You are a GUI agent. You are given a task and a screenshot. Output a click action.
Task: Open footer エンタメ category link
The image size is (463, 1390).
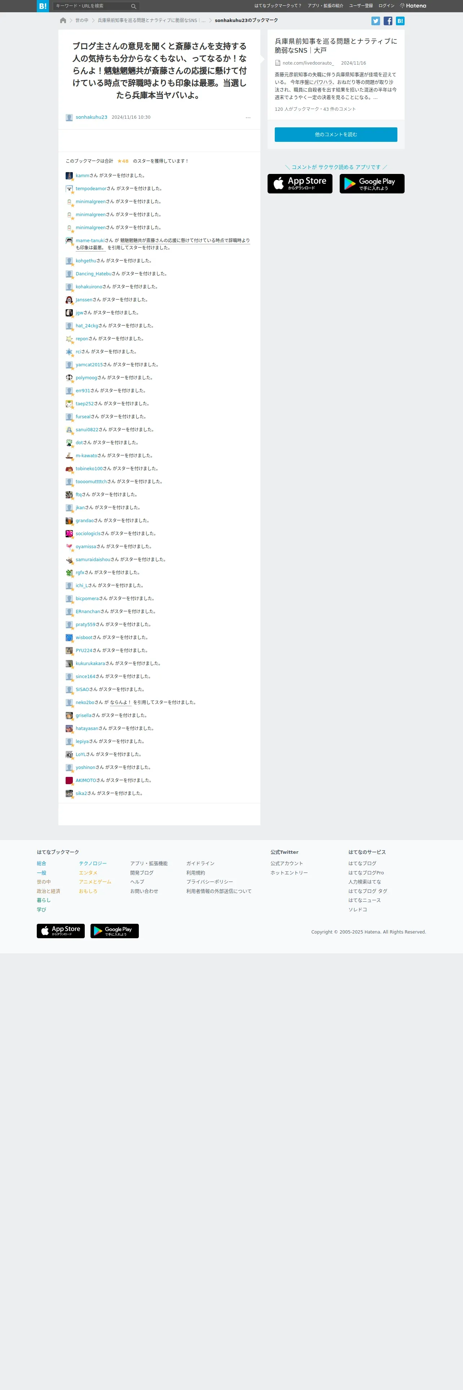click(x=88, y=873)
